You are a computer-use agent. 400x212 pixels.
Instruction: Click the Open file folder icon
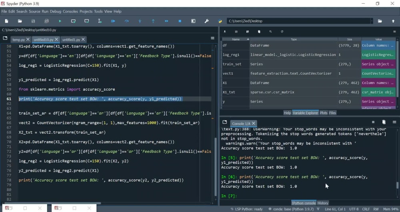pos(20,21)
